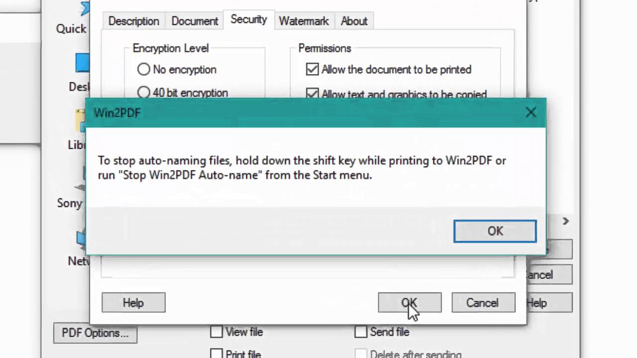Select the No encryption radio button
Screen dimensions: 637x358
click(143, 70)
